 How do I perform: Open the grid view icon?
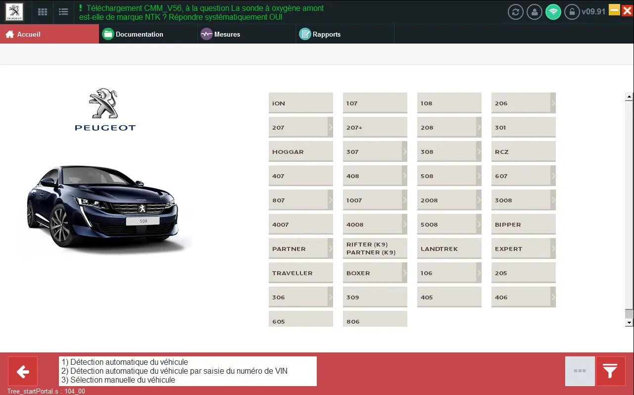(43, 12)
